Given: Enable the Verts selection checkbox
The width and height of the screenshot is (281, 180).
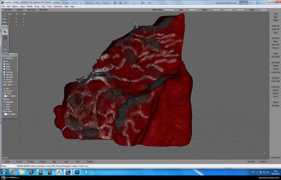Looking at the screenshot, I should point(4,64).
